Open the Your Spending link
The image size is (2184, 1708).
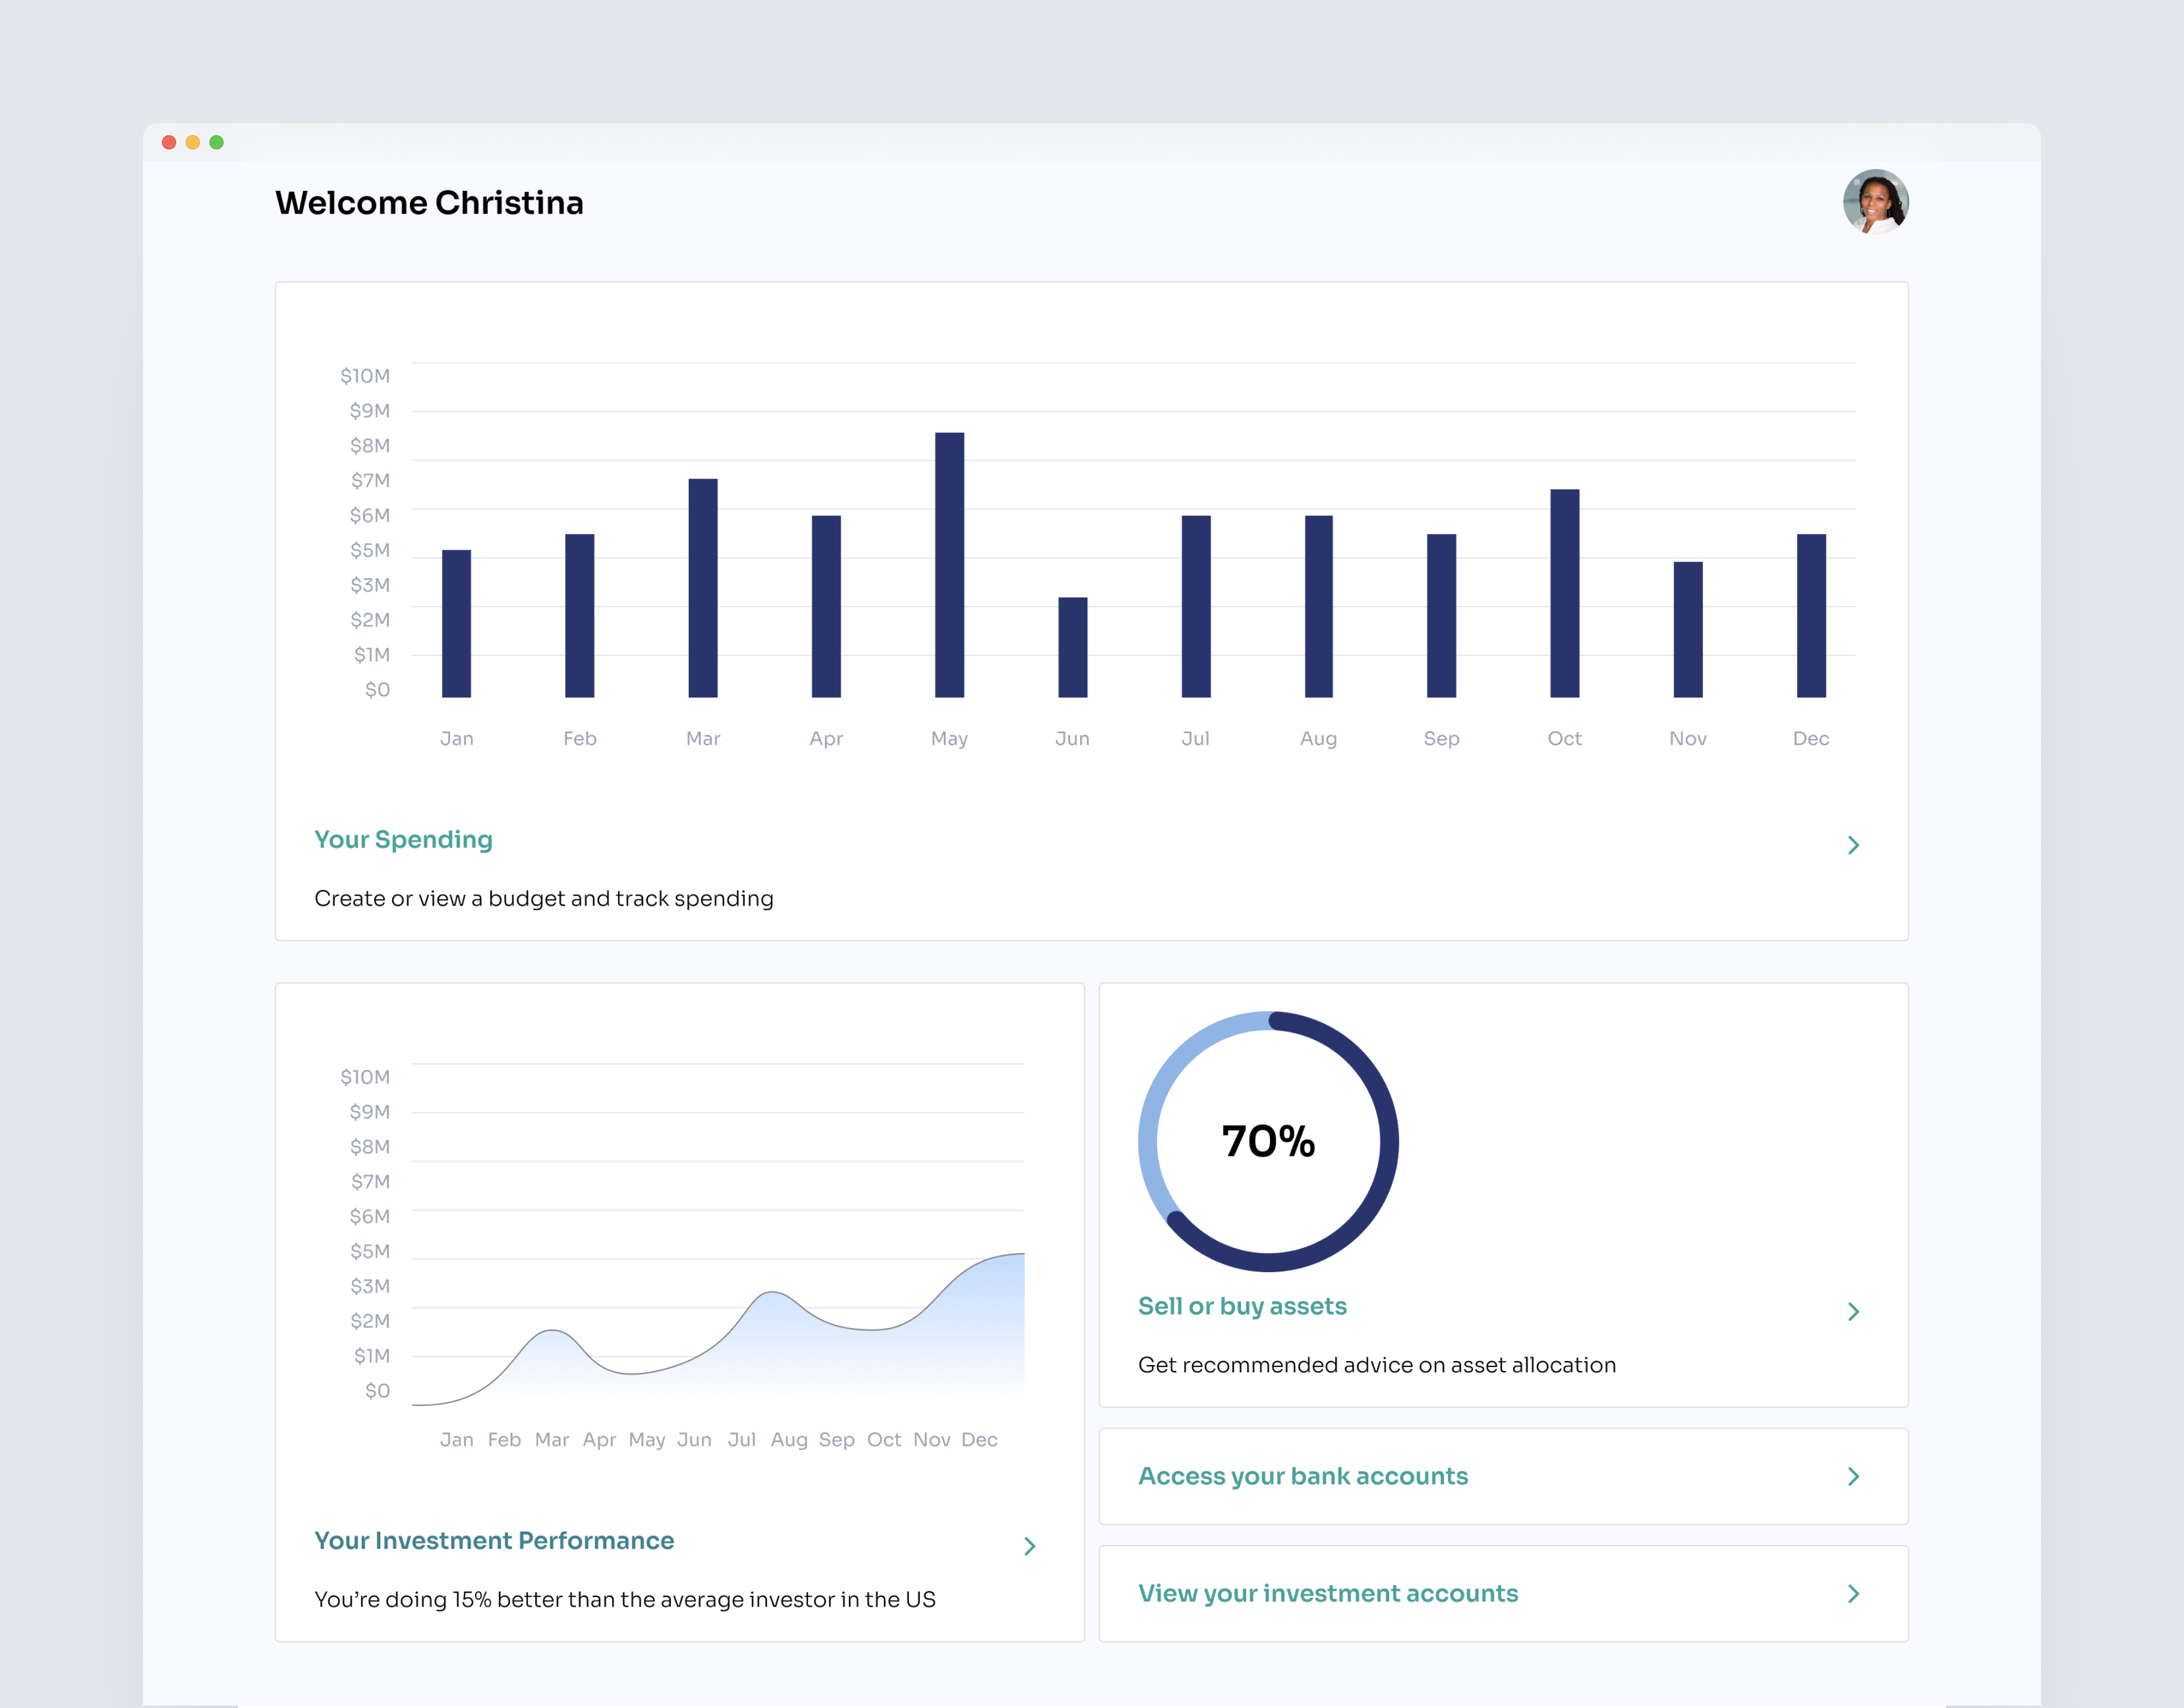pyautogui.click(x=403, y=840)
